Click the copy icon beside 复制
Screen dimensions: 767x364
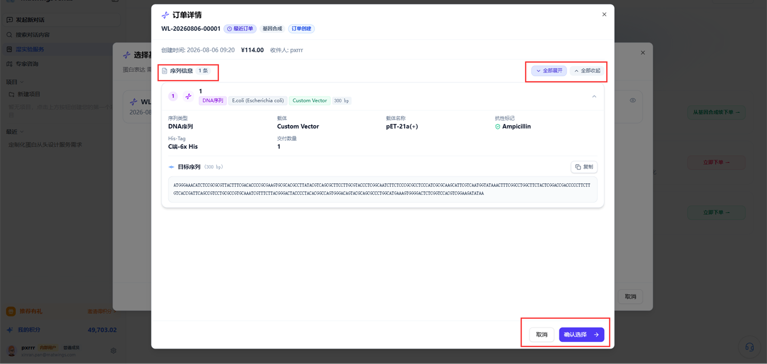click(x=578, y=167)
